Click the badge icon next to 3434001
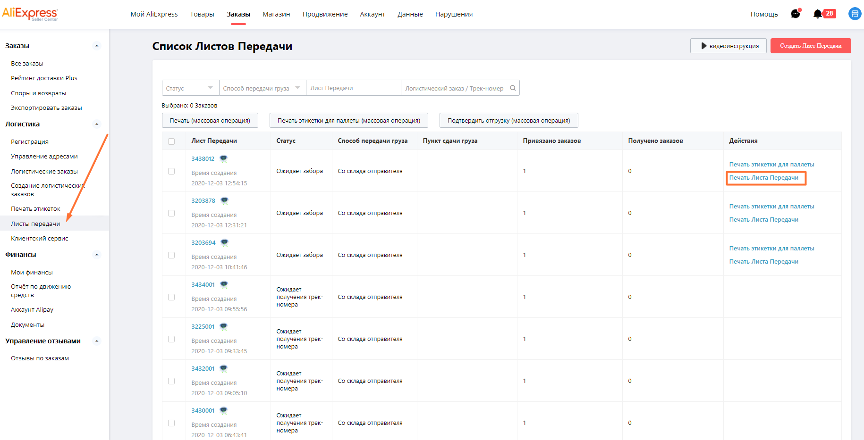 pos(224,284)
